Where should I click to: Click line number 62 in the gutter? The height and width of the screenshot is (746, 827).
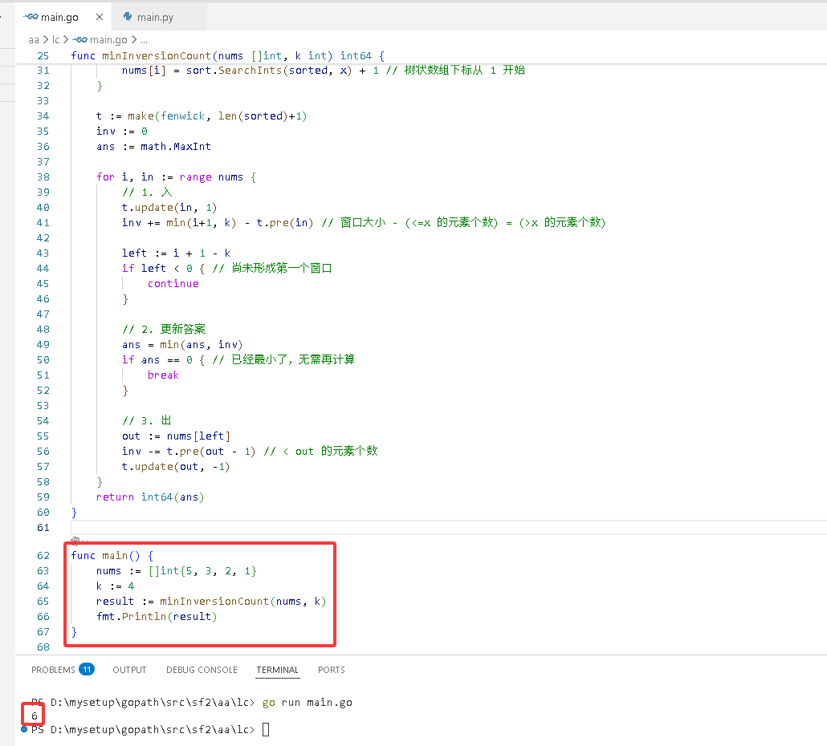click(43, 556)
